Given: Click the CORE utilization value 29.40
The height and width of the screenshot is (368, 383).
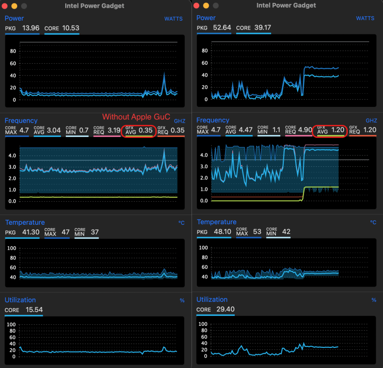Looking at the screenshot, I should pos(225,309).
